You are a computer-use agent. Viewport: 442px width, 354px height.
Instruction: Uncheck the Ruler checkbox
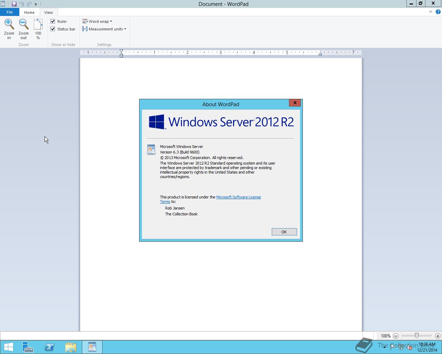(x=53, y=21)
